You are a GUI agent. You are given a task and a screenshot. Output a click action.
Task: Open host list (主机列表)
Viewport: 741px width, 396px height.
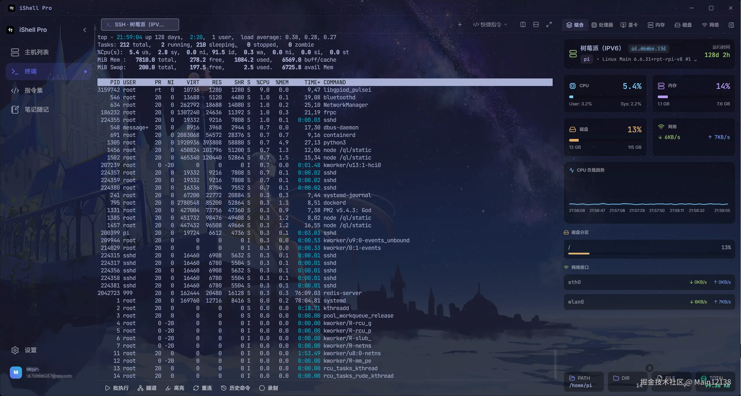[x=30, y=52]
